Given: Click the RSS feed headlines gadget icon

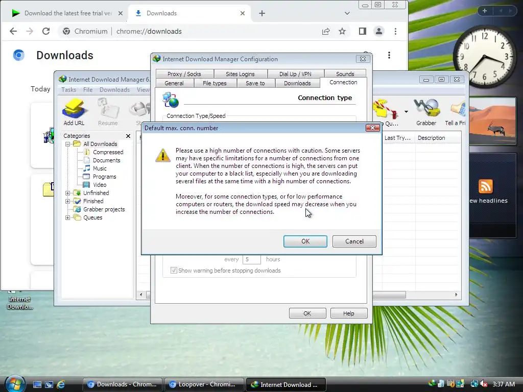Looking at the screenshot, I should [486, 186].
